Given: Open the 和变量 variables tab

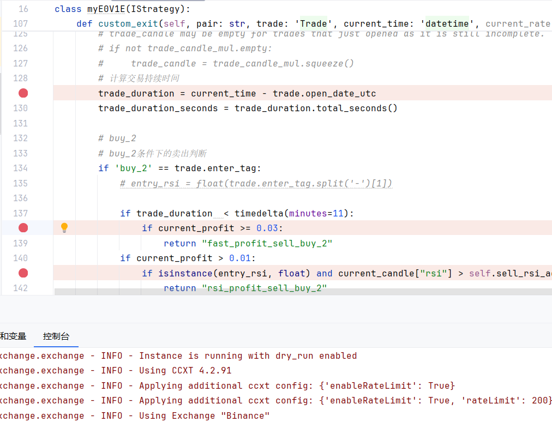Looking at the screenshot, I should (x=13, y=336).
